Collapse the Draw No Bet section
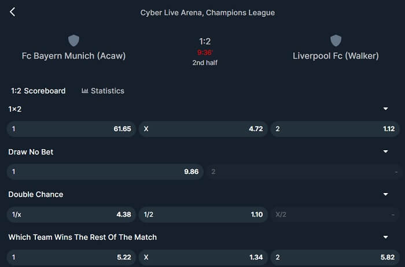This screenshot has height=267, width=405. click(385, 151)
